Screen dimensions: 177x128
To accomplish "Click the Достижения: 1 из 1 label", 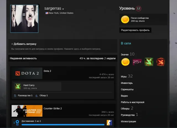I will tap(31, 121).
